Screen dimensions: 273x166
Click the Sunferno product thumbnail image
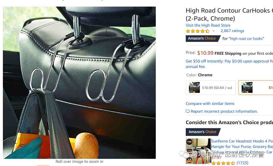tap(198, 151)
